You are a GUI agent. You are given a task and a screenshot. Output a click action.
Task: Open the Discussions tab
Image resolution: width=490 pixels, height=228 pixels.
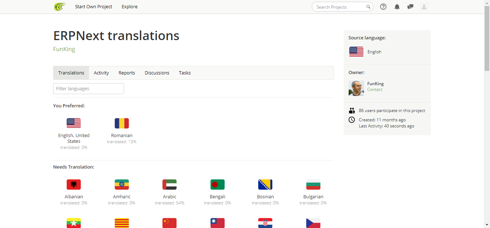coord(157,73)
